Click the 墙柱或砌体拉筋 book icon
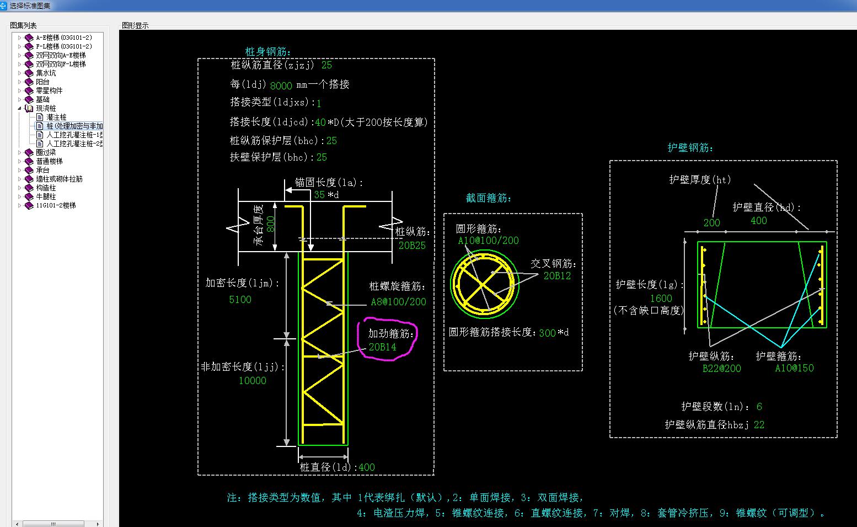The image size is (857, 527). point(29,179)
